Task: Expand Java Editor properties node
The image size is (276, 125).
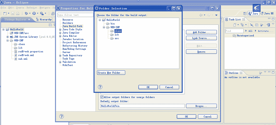Action: (60, 36)
